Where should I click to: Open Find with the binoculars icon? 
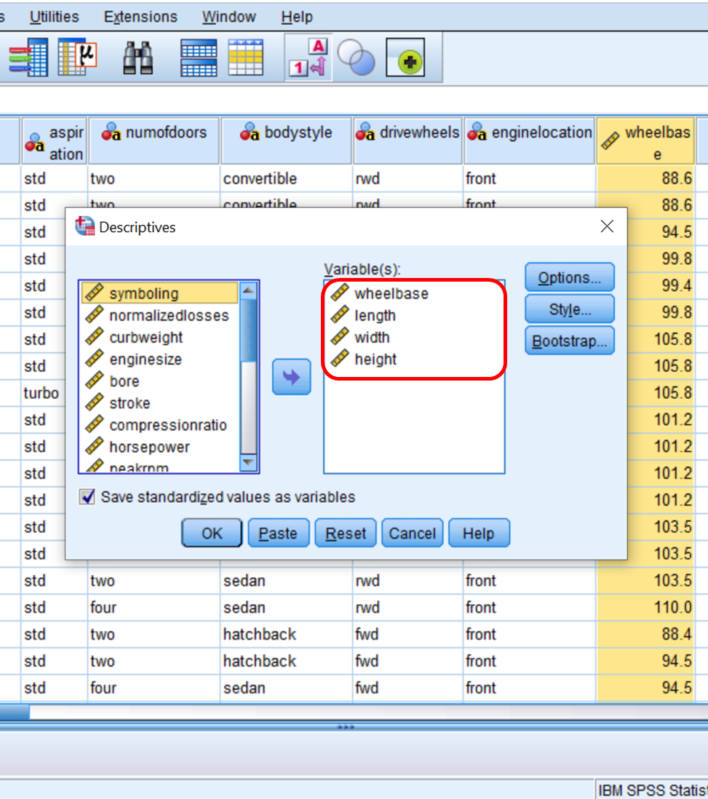click(138, 57)
